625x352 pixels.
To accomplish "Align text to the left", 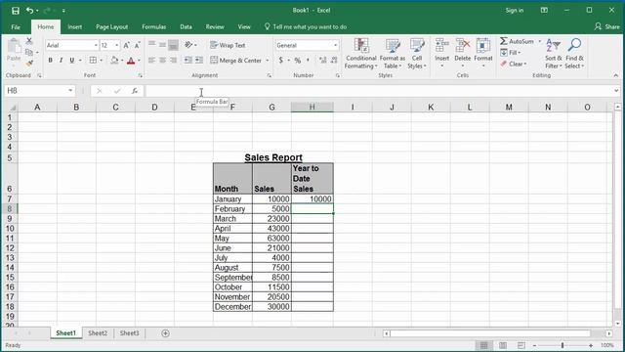I will pyautogui.click(x=151, y=61).
